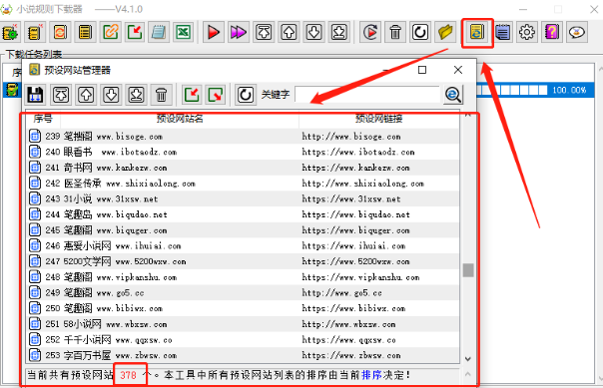Viewport: 603px width, 388px height.
Task: Refresh the preset site list in manager
Action: (x=246, y=95)
